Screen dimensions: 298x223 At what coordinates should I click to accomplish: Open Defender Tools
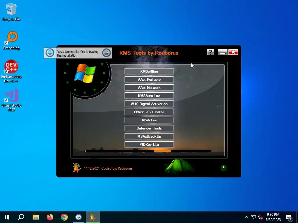(x=149, y=128)
